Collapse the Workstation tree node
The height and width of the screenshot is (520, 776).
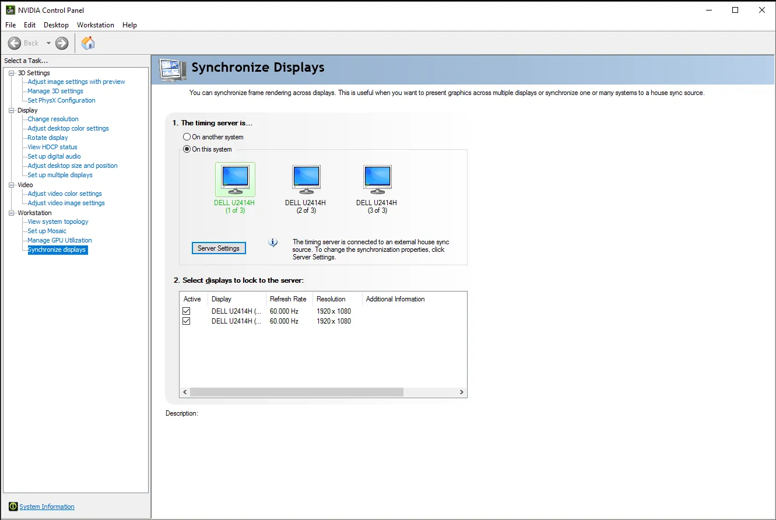12,213
